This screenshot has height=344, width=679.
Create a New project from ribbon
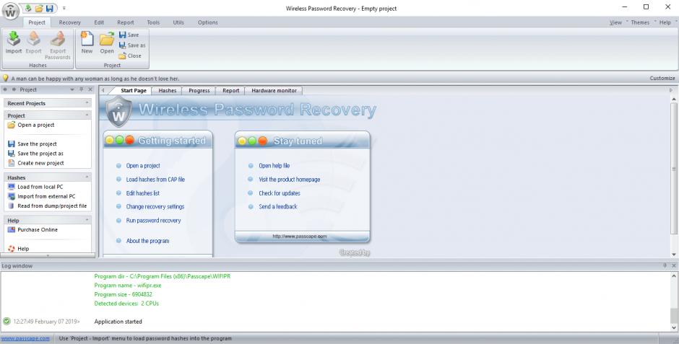[87, 43]
